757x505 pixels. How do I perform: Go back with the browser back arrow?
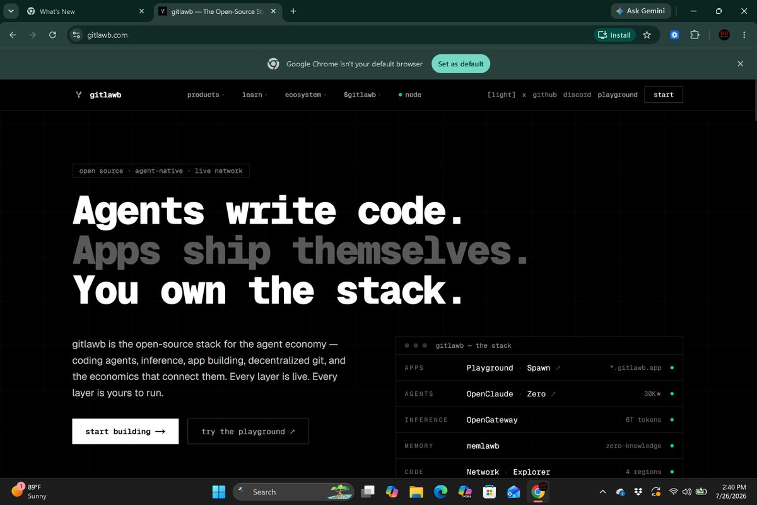coord(13,35)
